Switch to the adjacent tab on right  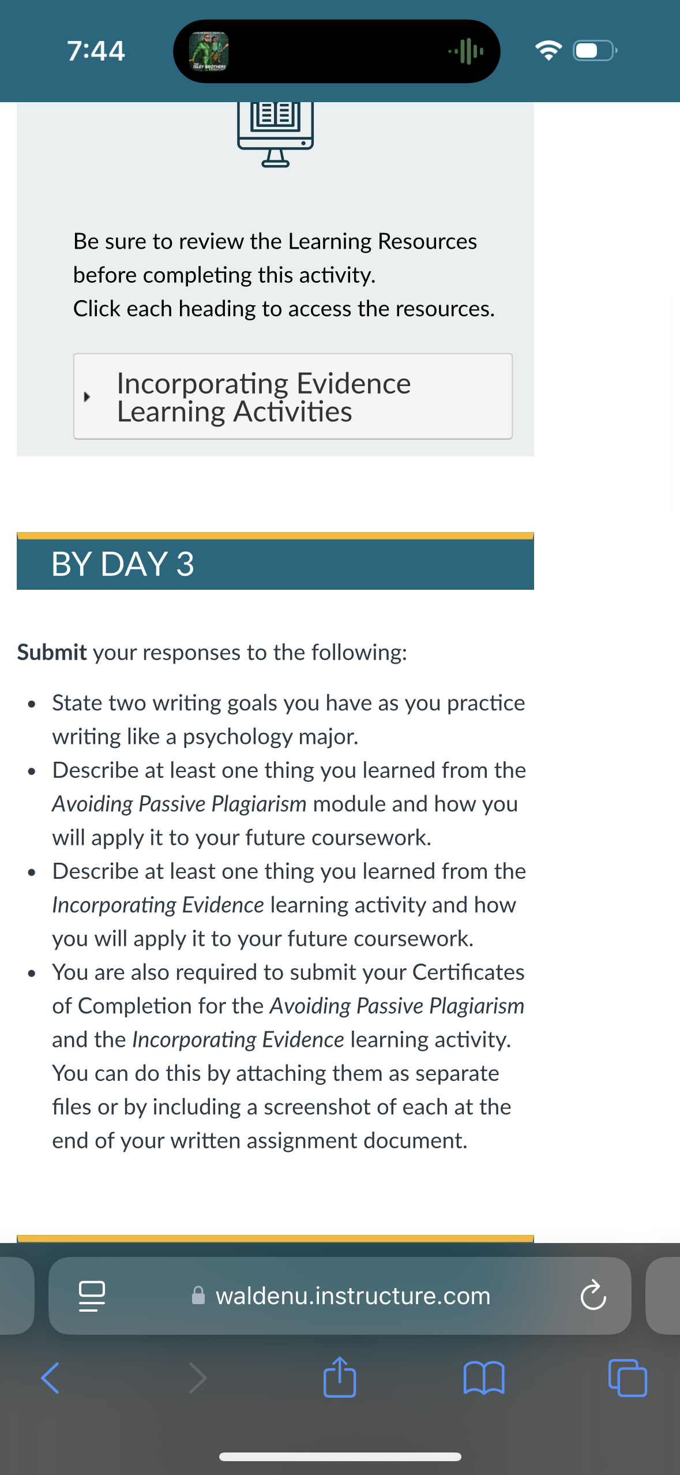pos(663,1296)
